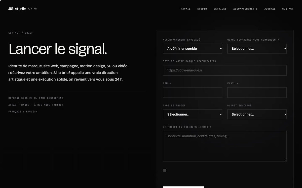Focus the Site de votre marque field

tap(225, 70)
